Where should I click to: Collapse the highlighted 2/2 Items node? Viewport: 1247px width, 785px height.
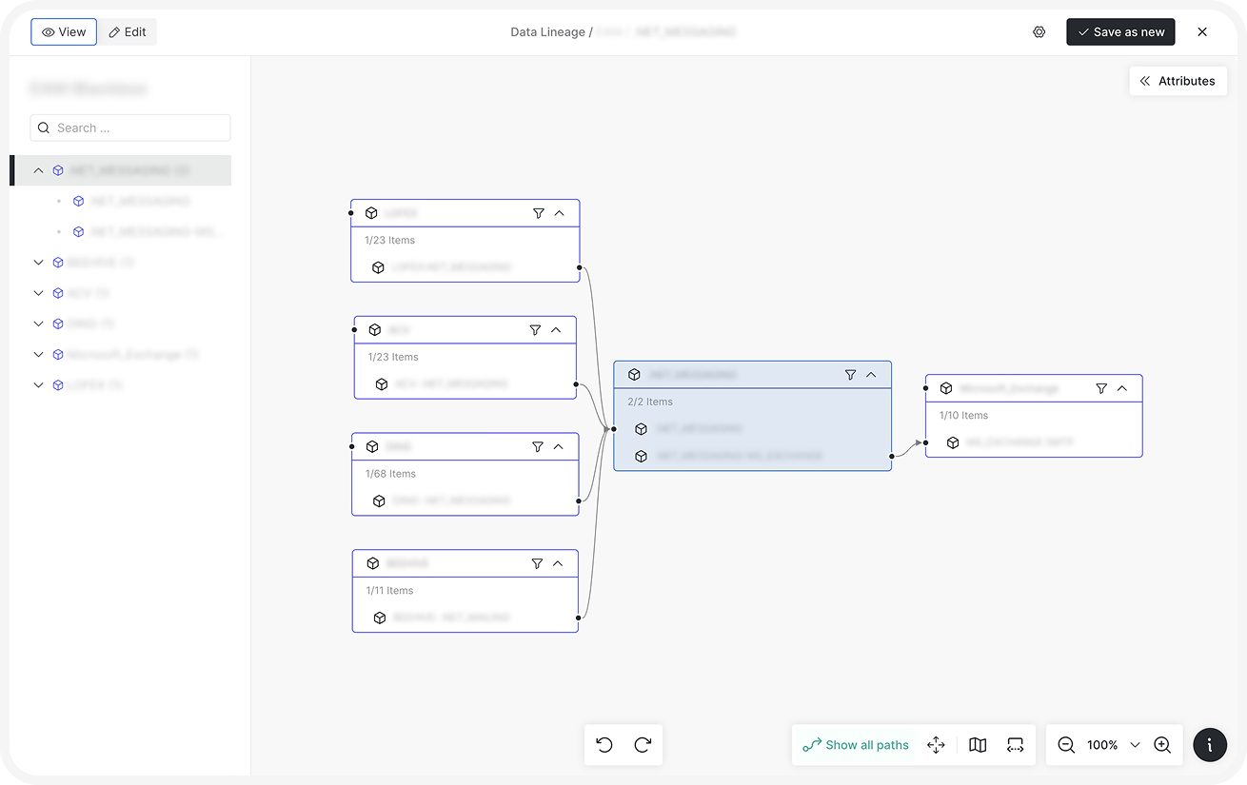click(x=871, y=375)
